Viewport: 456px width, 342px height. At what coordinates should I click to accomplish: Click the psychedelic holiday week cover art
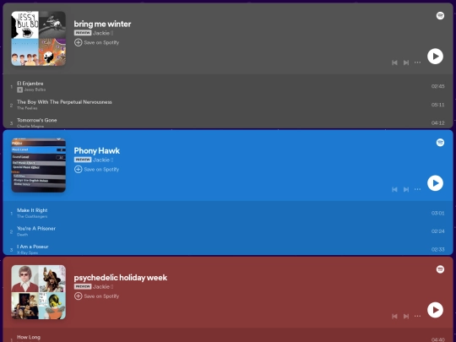(x=38, y=292)
